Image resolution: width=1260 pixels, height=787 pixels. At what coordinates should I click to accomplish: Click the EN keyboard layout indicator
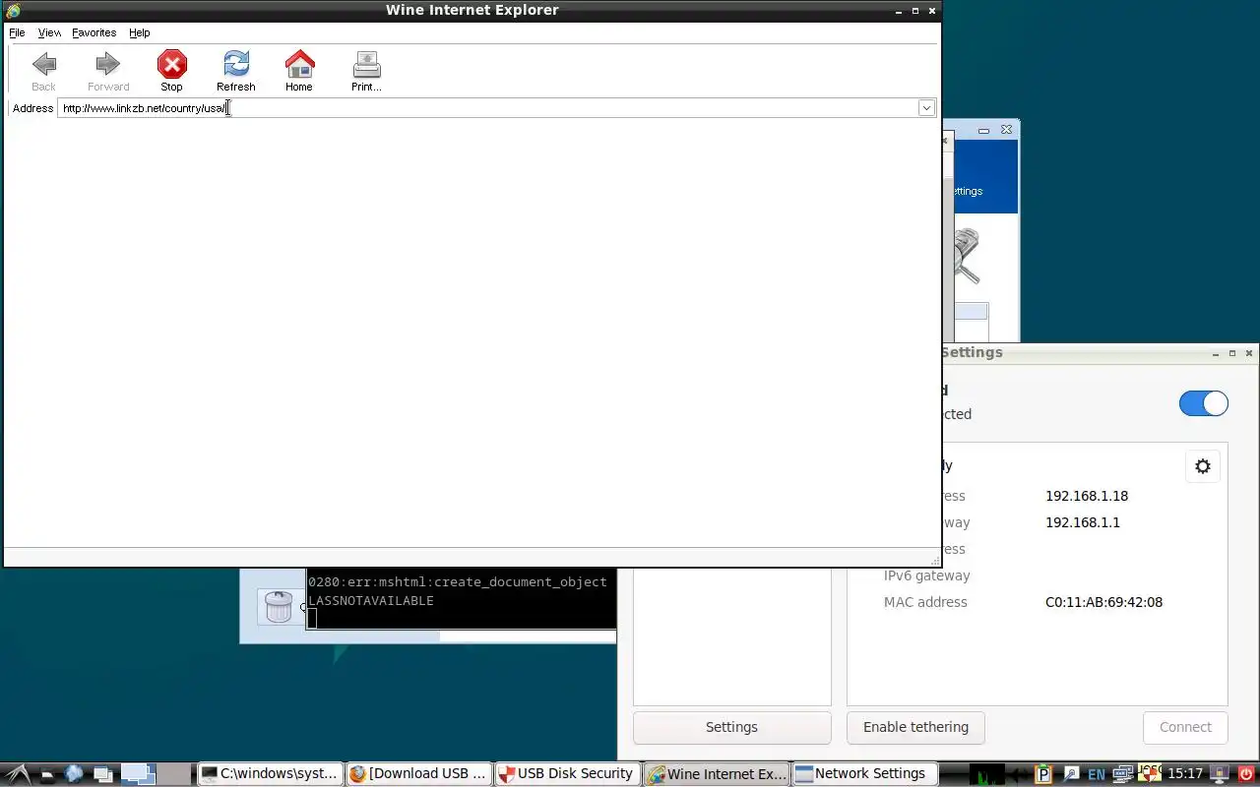click(1096, 775)
